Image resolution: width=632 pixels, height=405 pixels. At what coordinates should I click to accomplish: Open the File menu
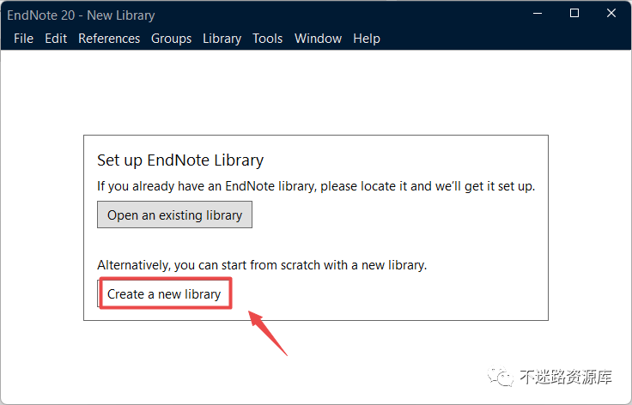click(23, 39)
